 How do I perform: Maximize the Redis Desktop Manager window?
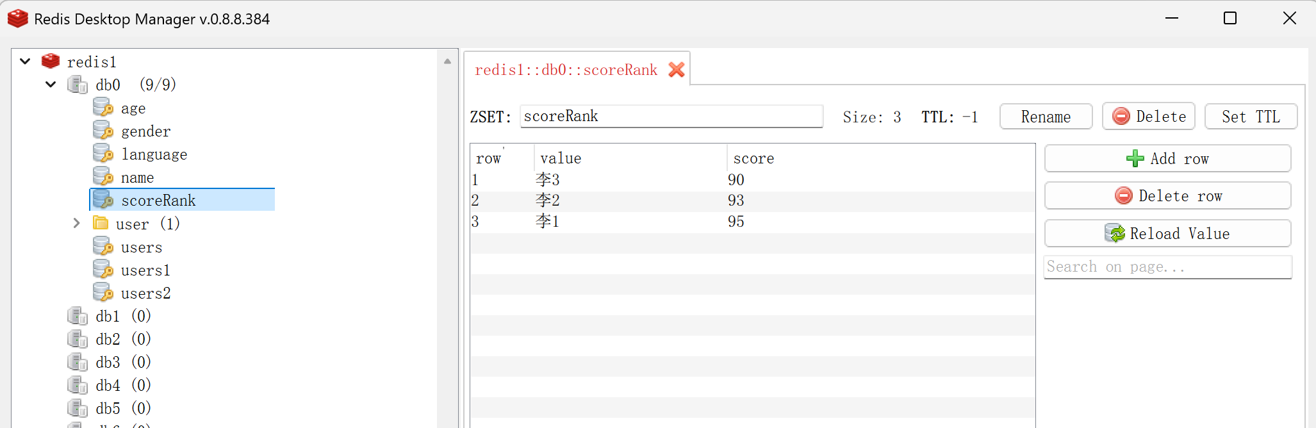pos(1230,18)
